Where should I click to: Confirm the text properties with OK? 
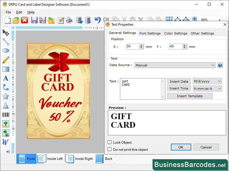[181, 147]
